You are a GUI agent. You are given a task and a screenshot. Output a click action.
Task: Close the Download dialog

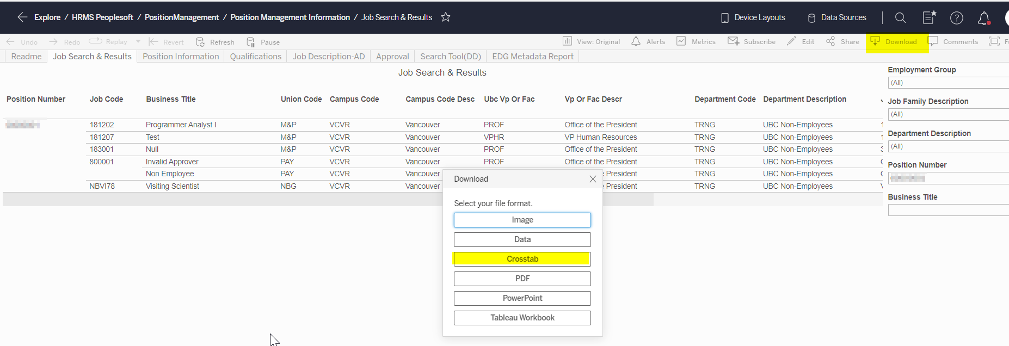[x=593, y=179]
